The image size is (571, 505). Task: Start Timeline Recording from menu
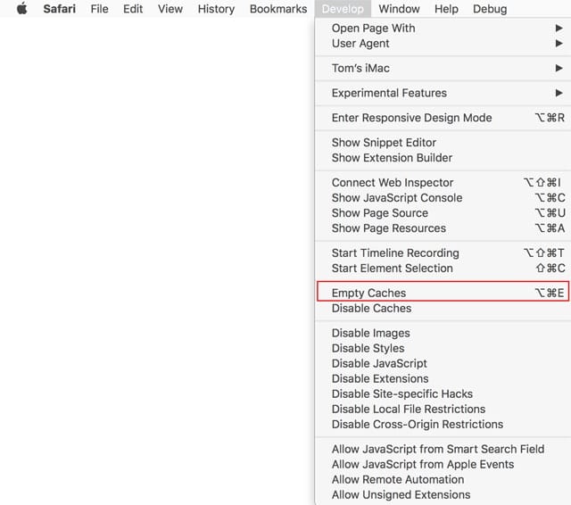tap(395, 252)
